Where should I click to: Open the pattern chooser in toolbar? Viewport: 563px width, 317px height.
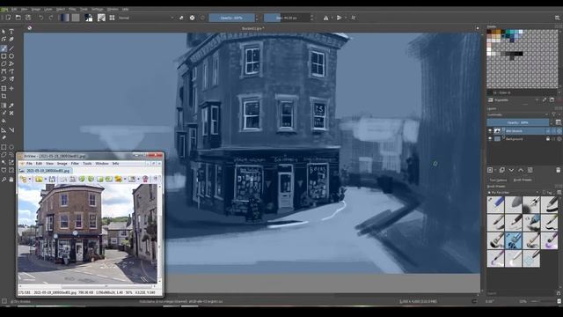[76, 18]
